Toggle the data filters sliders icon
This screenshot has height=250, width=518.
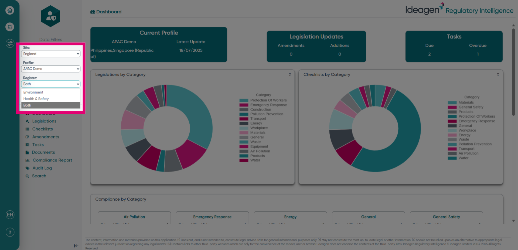point(10,43)
